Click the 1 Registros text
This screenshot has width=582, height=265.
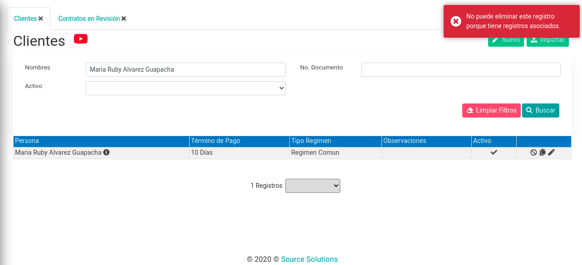pyautogui.click(x=266, y=186)
